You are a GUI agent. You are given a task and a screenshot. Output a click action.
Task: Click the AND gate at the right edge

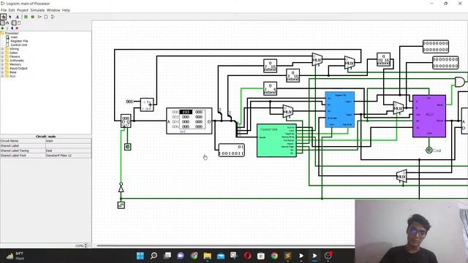(460, 82)
